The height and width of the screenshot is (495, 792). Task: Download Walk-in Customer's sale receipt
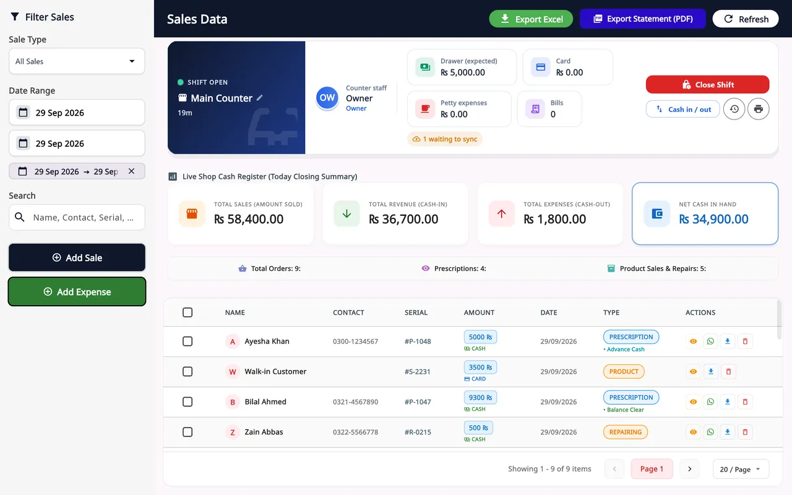[711, 371]
